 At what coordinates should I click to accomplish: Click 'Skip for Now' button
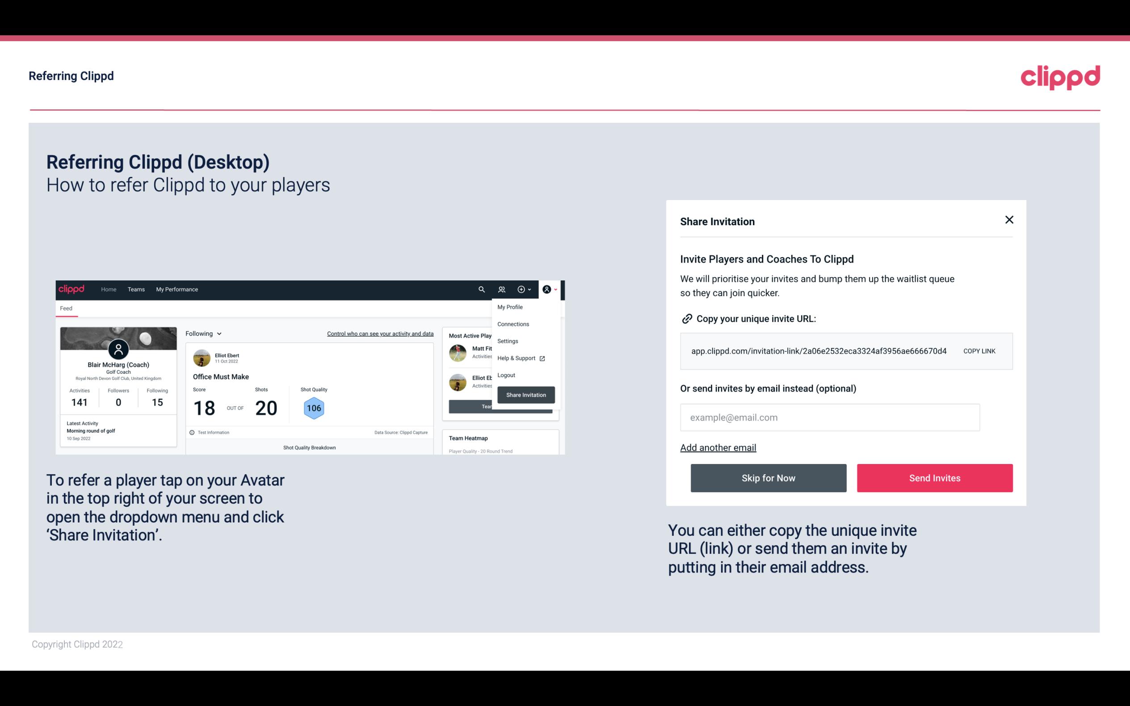point(768,478)
